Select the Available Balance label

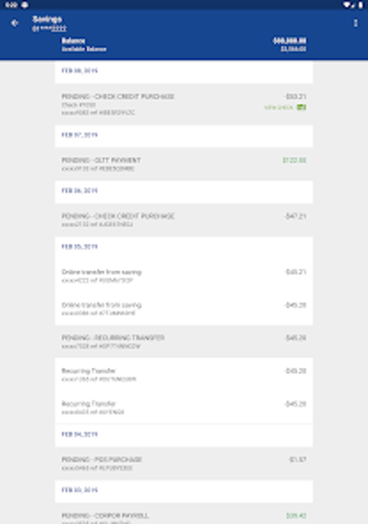[x=84, y=49]
